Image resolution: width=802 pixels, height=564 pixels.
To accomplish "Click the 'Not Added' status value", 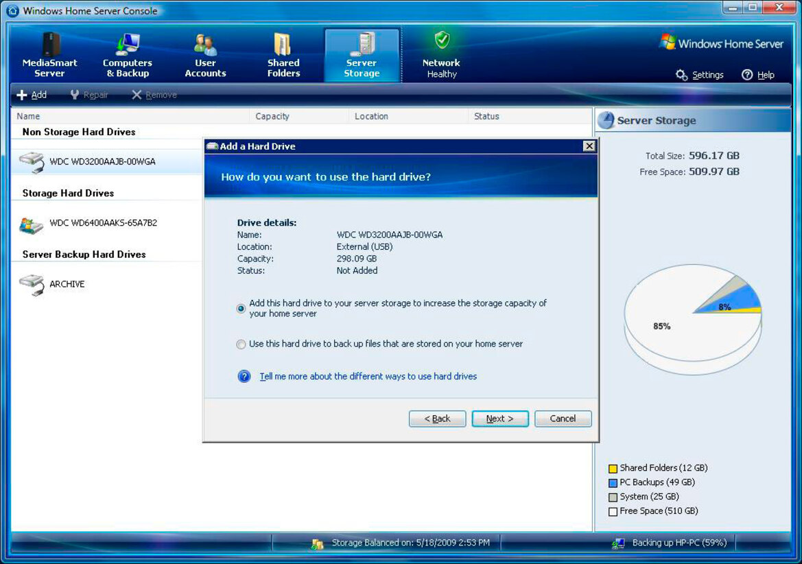I will point(357,270).
